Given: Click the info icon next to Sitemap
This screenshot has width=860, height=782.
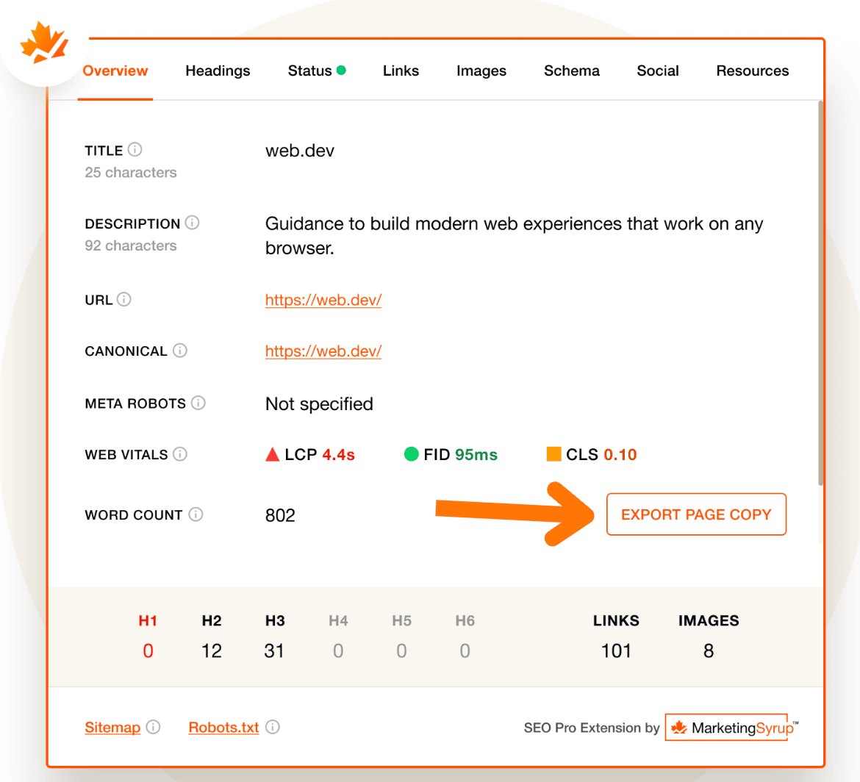Looking at the screenshot, I should tap(153, 727).
